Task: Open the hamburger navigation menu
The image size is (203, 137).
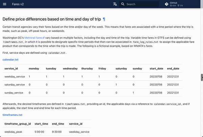Action: 4,4
